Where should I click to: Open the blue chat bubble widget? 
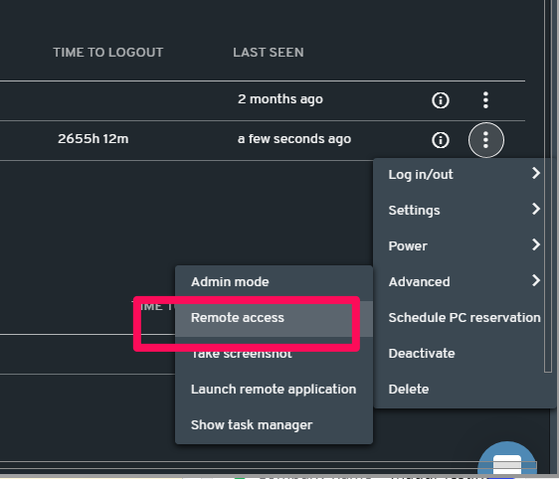click(x=506, y=459)
